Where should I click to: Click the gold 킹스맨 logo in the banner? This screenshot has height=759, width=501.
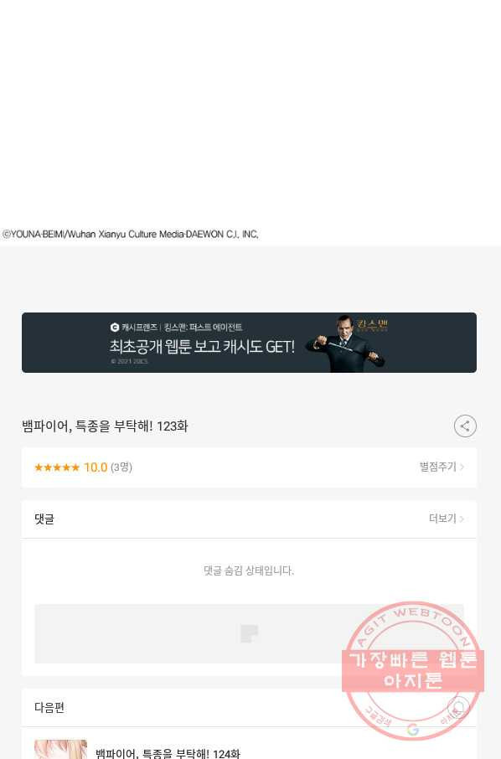point(372,325)
